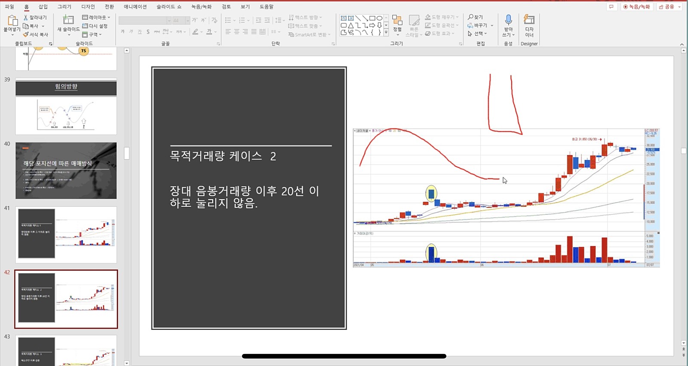This screenshot has width=688, height=366.
Task: Open Shape Fill (도형 채우기) options
Action: click(442, 17)
